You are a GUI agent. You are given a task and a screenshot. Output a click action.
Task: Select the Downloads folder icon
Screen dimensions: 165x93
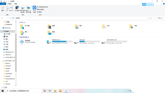131,27
